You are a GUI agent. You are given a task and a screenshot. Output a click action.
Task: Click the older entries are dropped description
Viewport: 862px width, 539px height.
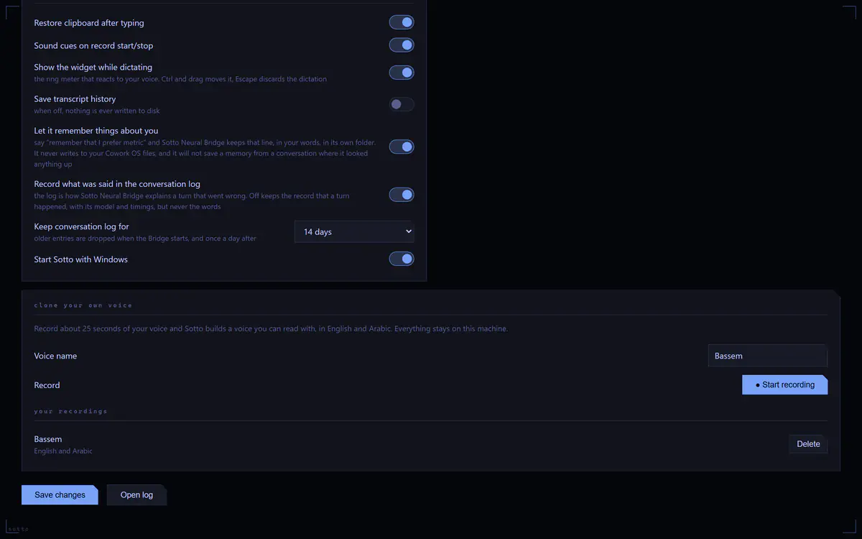coord(145,239)
